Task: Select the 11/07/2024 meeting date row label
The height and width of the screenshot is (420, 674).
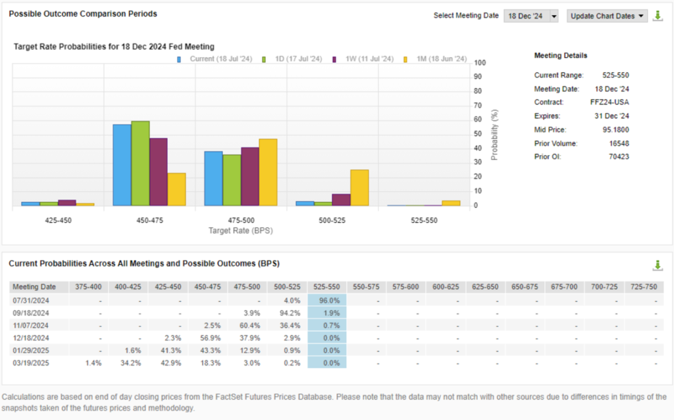Action: [31, 325]
